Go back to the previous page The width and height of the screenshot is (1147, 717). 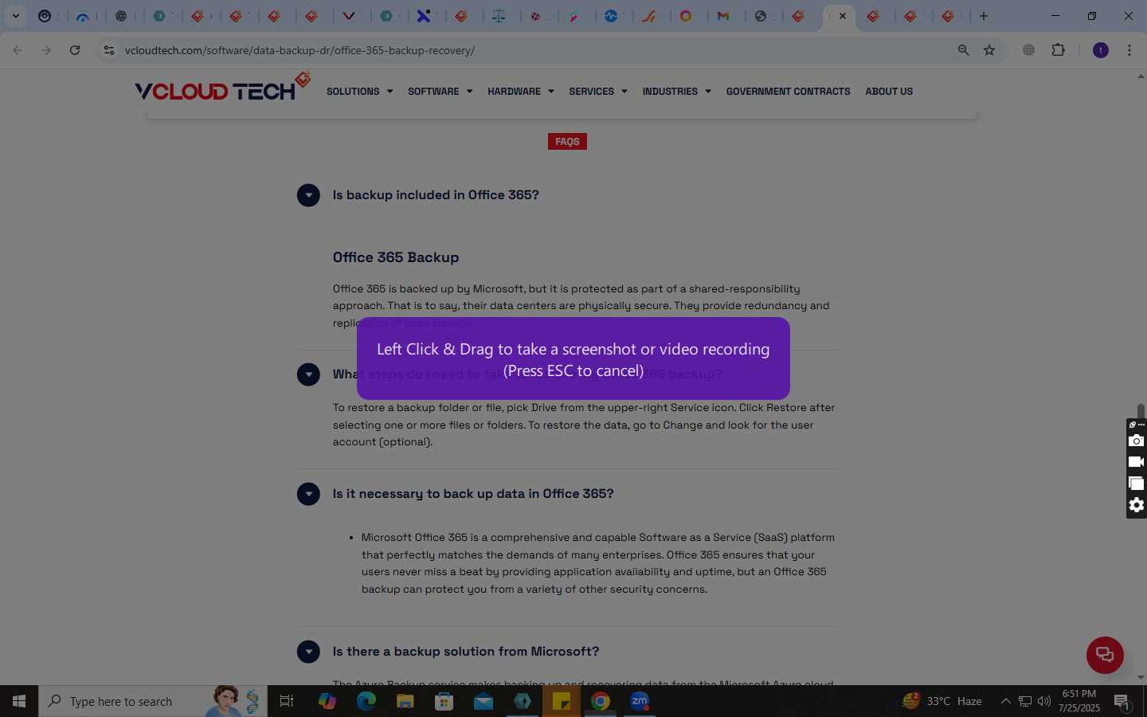[18, 50]
